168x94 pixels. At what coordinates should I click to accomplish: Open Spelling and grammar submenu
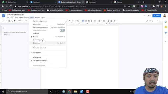pyautogui.click(x=48, y=21)
